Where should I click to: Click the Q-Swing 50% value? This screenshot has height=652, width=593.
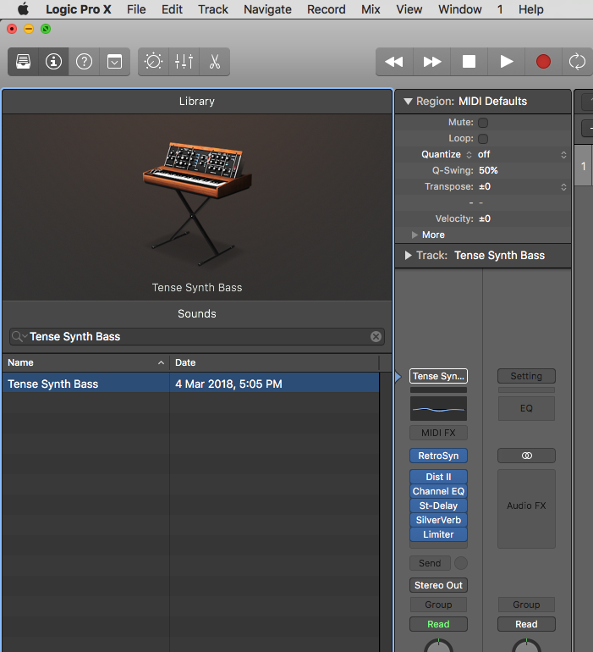point(488,170)
